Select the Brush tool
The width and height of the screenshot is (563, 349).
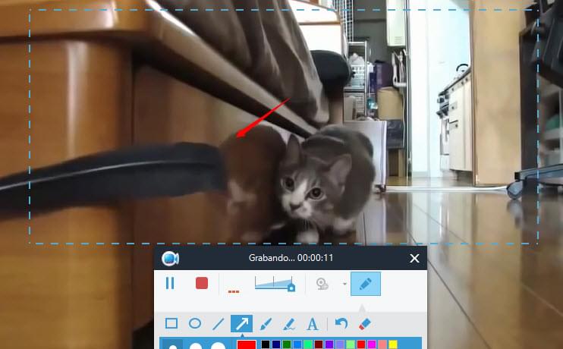coord(265,324)
